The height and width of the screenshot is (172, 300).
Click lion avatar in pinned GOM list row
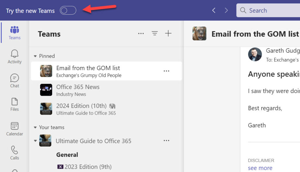tap(46, 71)
